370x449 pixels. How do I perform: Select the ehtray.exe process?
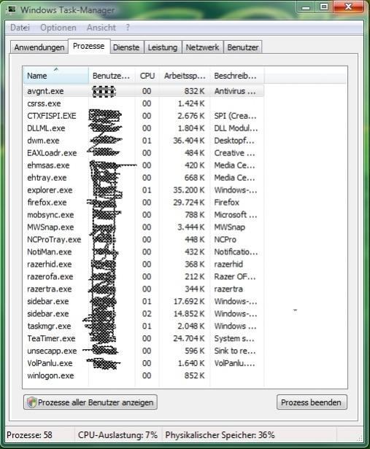click(x=144, y=178)
